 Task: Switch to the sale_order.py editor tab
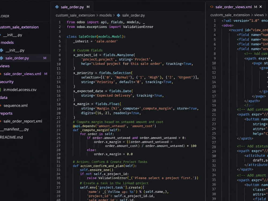coord(72,7)
